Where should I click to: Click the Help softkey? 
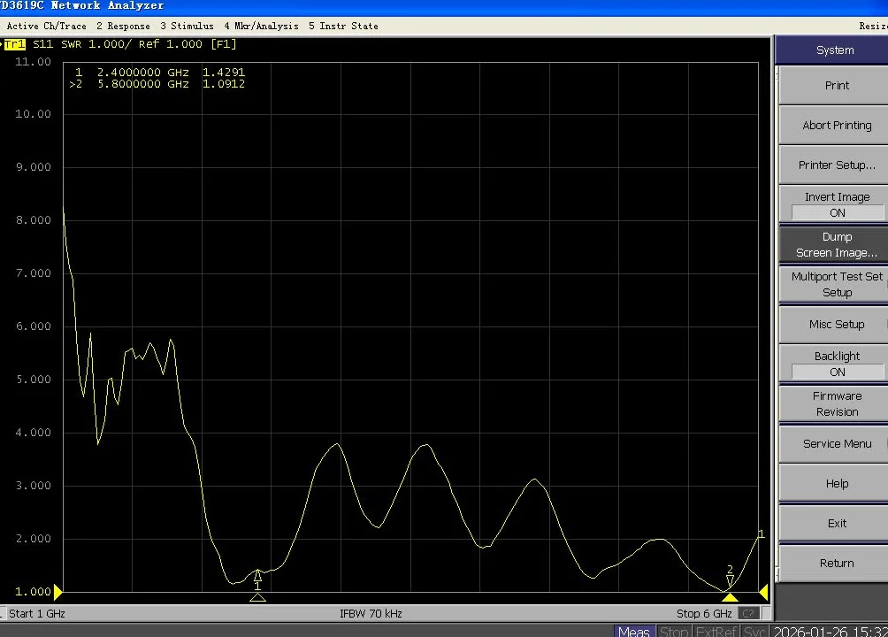point(836,483)
